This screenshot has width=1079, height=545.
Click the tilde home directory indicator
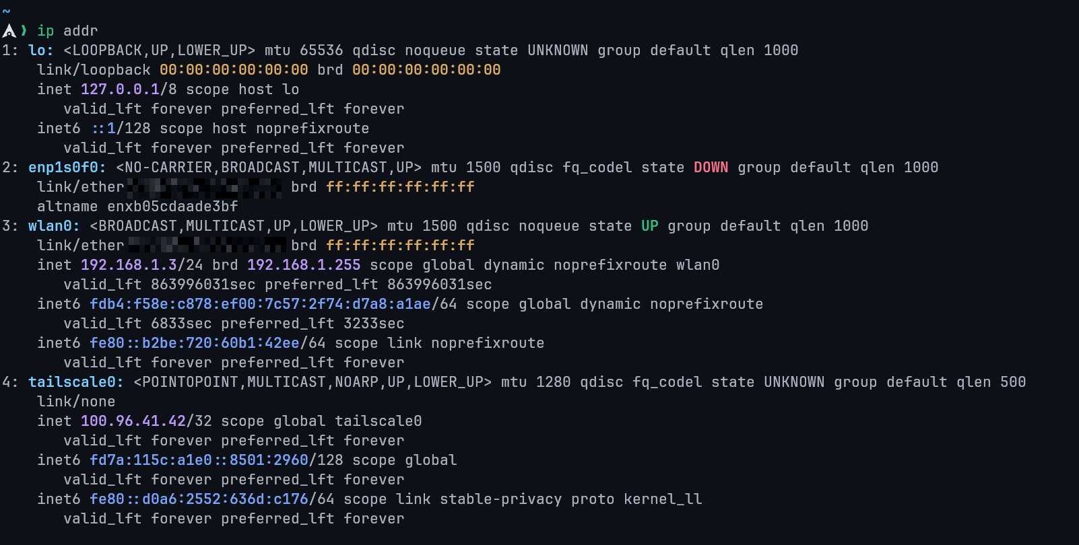click(6, 11)
